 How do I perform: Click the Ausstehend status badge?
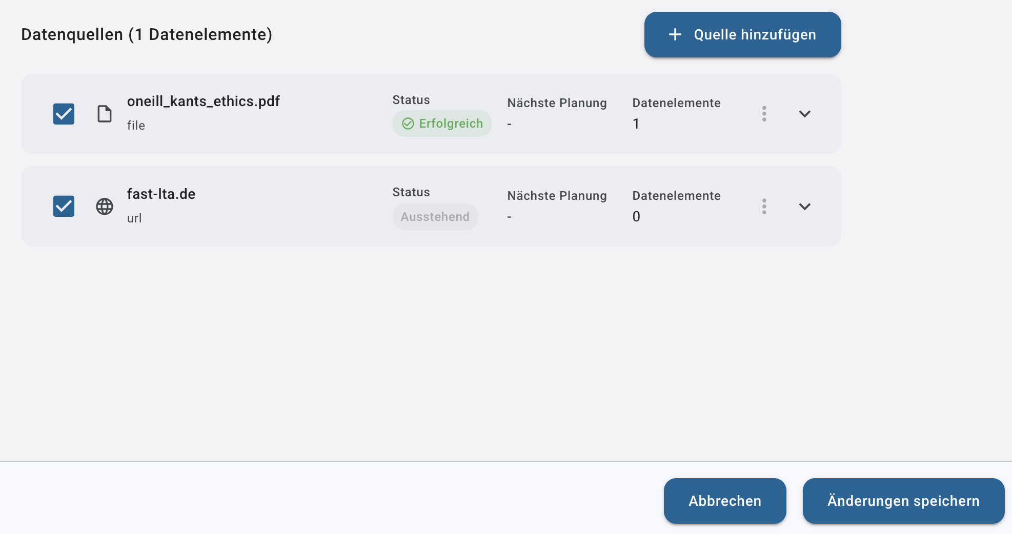(x=435, y=217)
